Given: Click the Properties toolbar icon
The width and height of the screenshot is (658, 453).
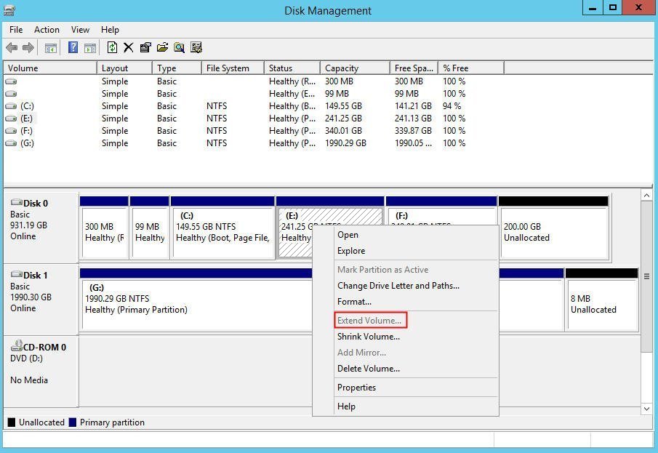Looking at the screenshot, I should (x=145, y=48).
